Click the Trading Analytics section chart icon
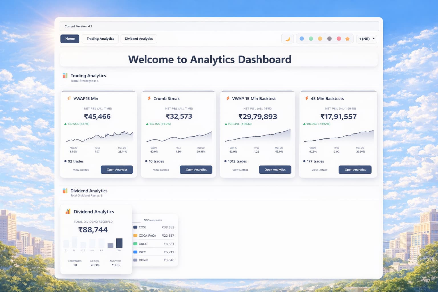The width and height of the screenshot is (438, 292). [65, 76]
